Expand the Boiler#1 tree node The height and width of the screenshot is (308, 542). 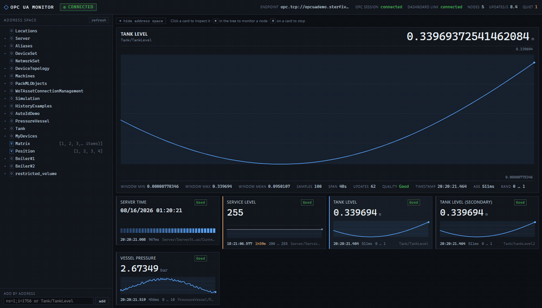click(x=5, y=159)
